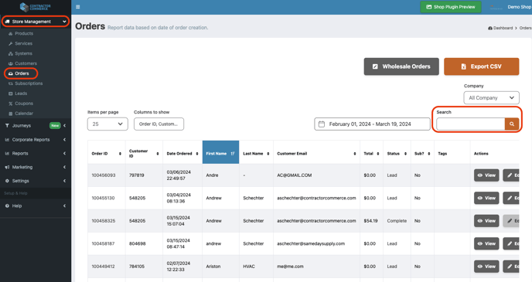Open Systems in the sidebar
This screenshot has height=282, width=532.
(23, 53)
